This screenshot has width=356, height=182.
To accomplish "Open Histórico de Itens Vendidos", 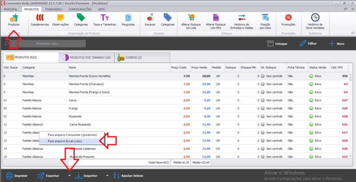I will pos(315,21).
